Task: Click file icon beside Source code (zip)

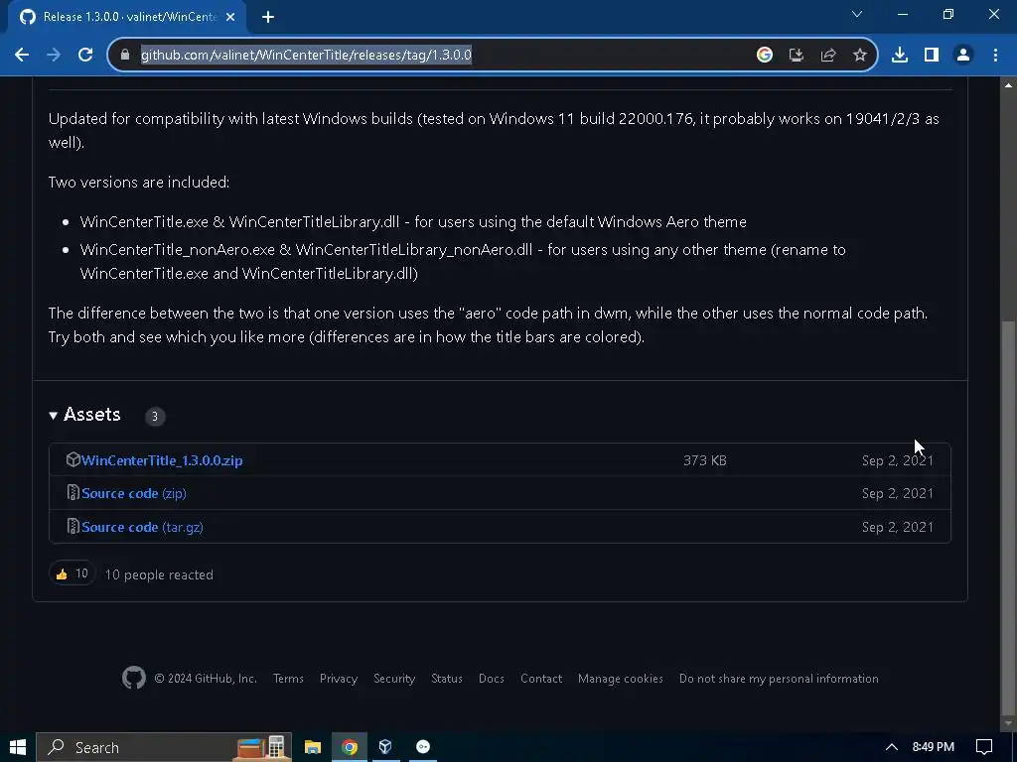Action: click(x=73, y=492)
